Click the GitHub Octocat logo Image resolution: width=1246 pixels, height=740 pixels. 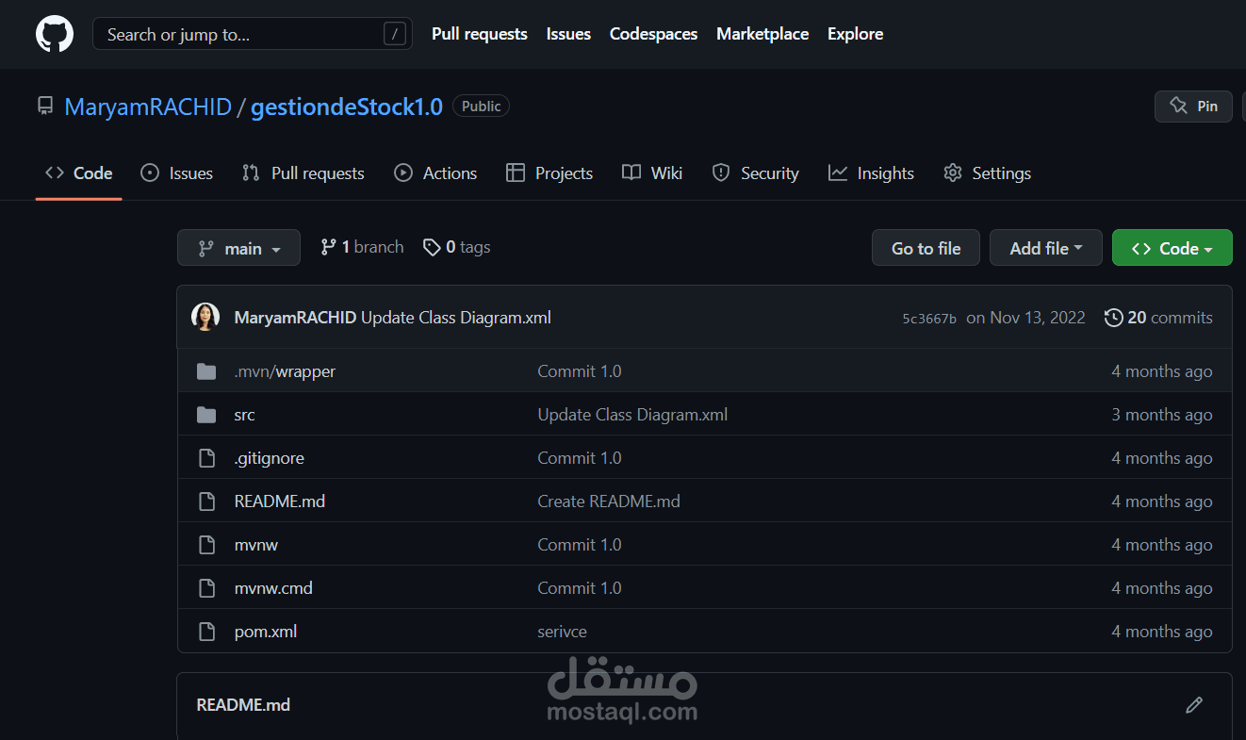tap(55, 34)
